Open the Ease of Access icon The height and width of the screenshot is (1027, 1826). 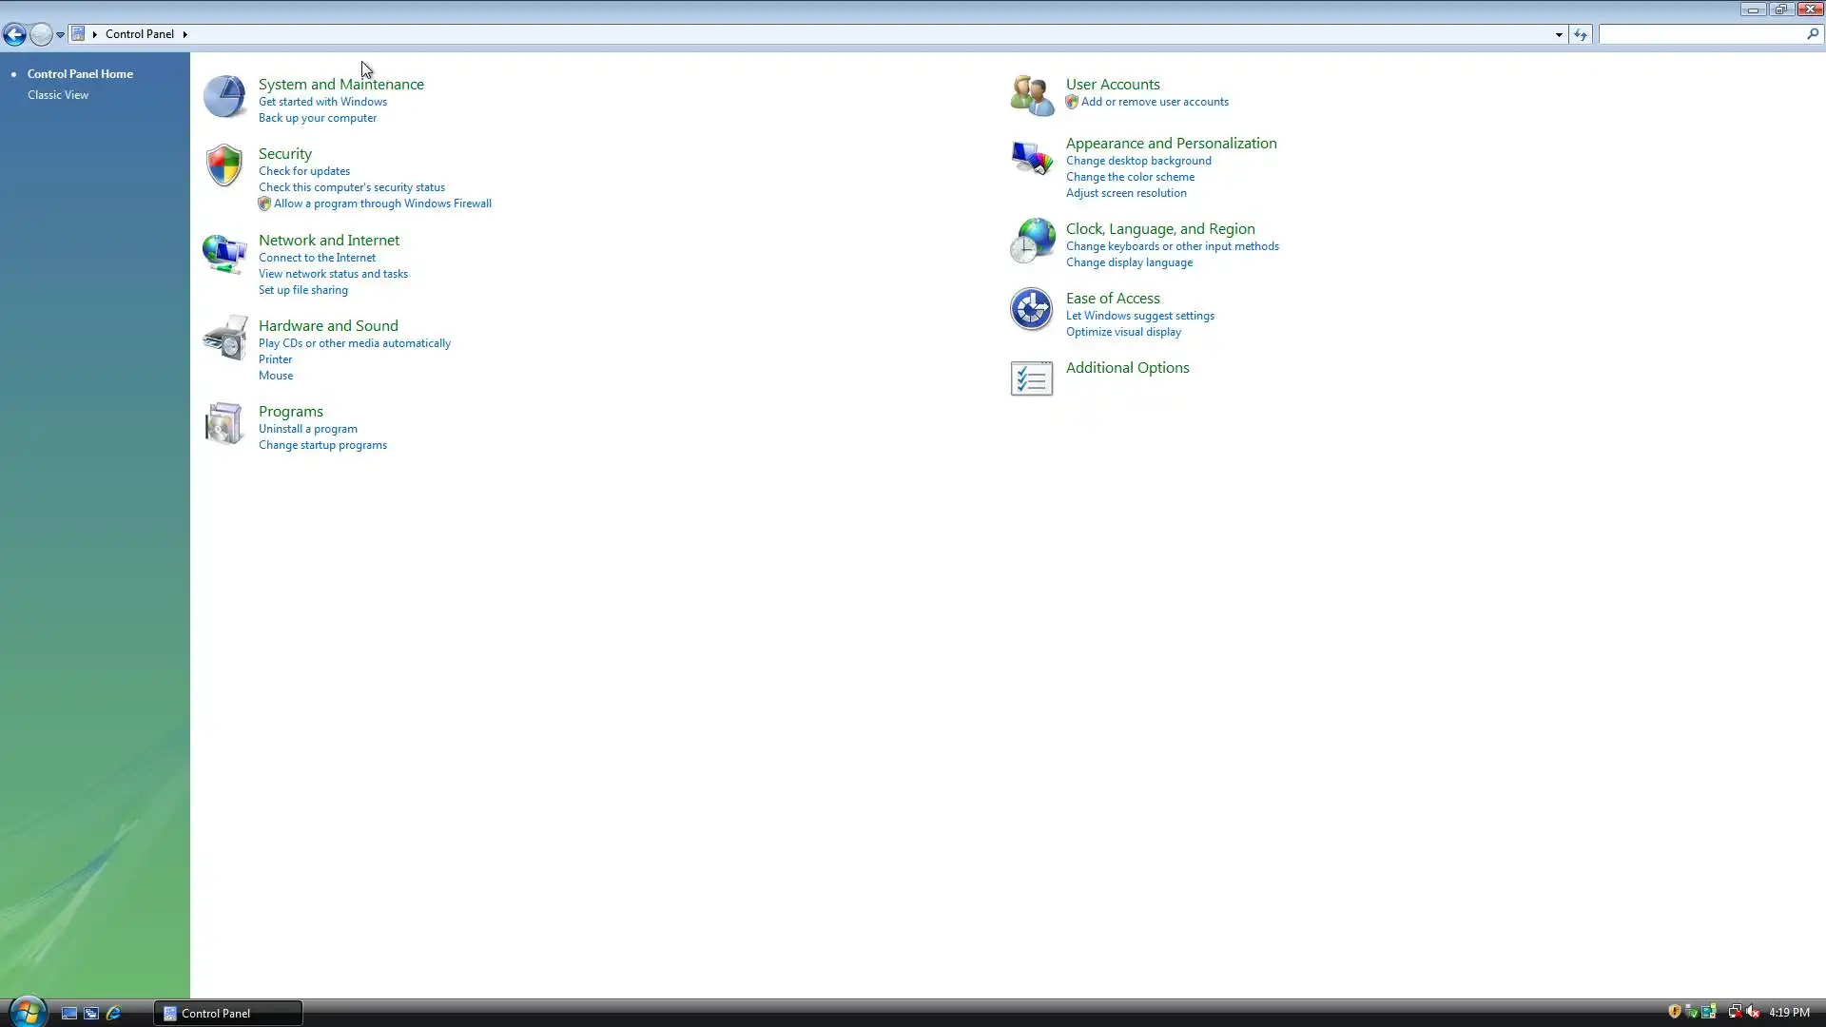coord(1031,309)
